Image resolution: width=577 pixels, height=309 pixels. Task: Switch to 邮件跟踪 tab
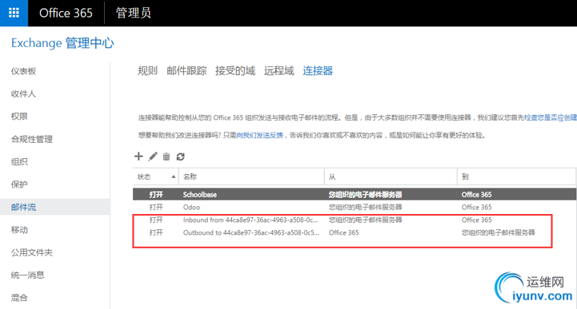(186, 70)
